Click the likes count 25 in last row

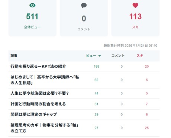147,128
